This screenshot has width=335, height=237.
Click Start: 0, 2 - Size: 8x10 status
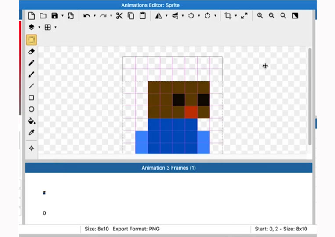click(281, 229)
